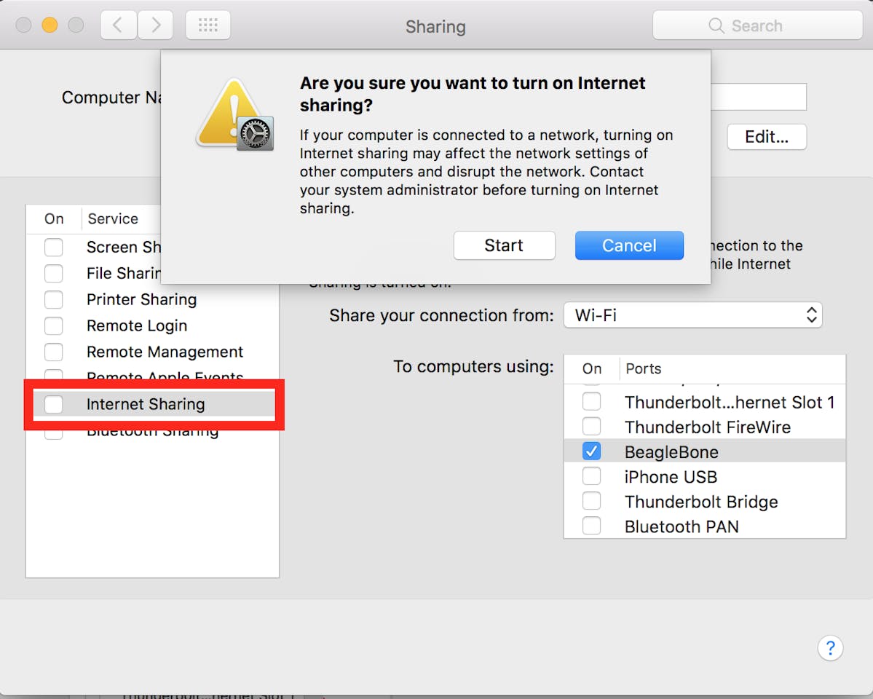Turn on Printer Sharing
The width and height of the screenshot is (873, 699).
[x=54, y=299]
